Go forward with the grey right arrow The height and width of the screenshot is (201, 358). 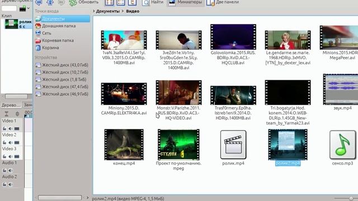(61, 2)
